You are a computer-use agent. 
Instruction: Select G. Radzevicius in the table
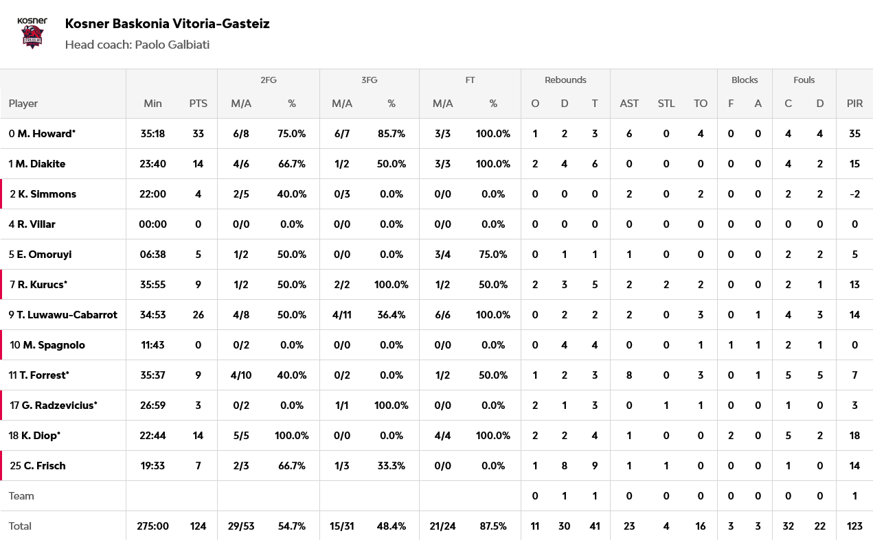tap(59, 406)
